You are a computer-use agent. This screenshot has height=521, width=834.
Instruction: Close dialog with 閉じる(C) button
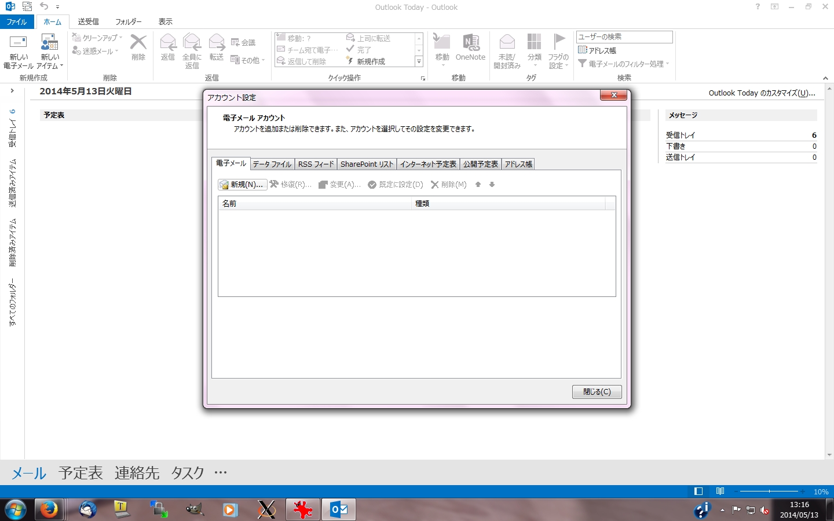point(597,392)
